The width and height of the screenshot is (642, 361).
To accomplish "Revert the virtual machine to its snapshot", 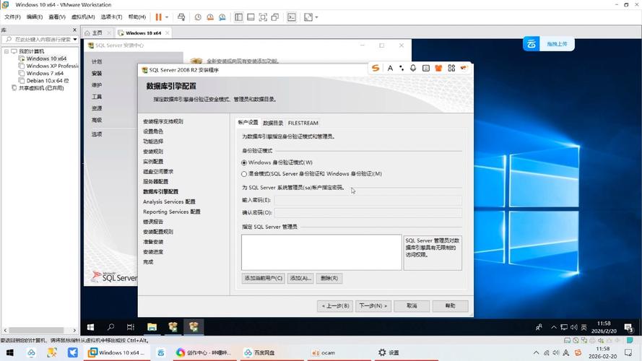I will click(x=210, y=17).
